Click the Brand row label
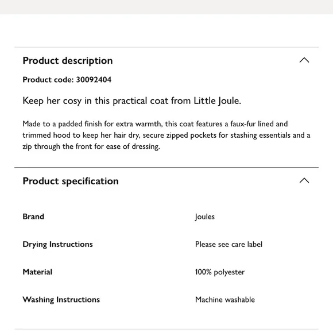Image resolution: width=333 pixels, height=333 pixels. [x=33, y=216]
